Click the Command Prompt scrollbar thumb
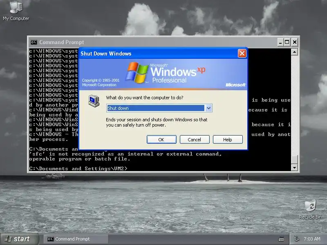This screenshot has height=245, width=327. pos(294,159)
